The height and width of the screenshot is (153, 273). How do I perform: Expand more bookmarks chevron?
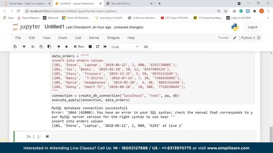268,18
